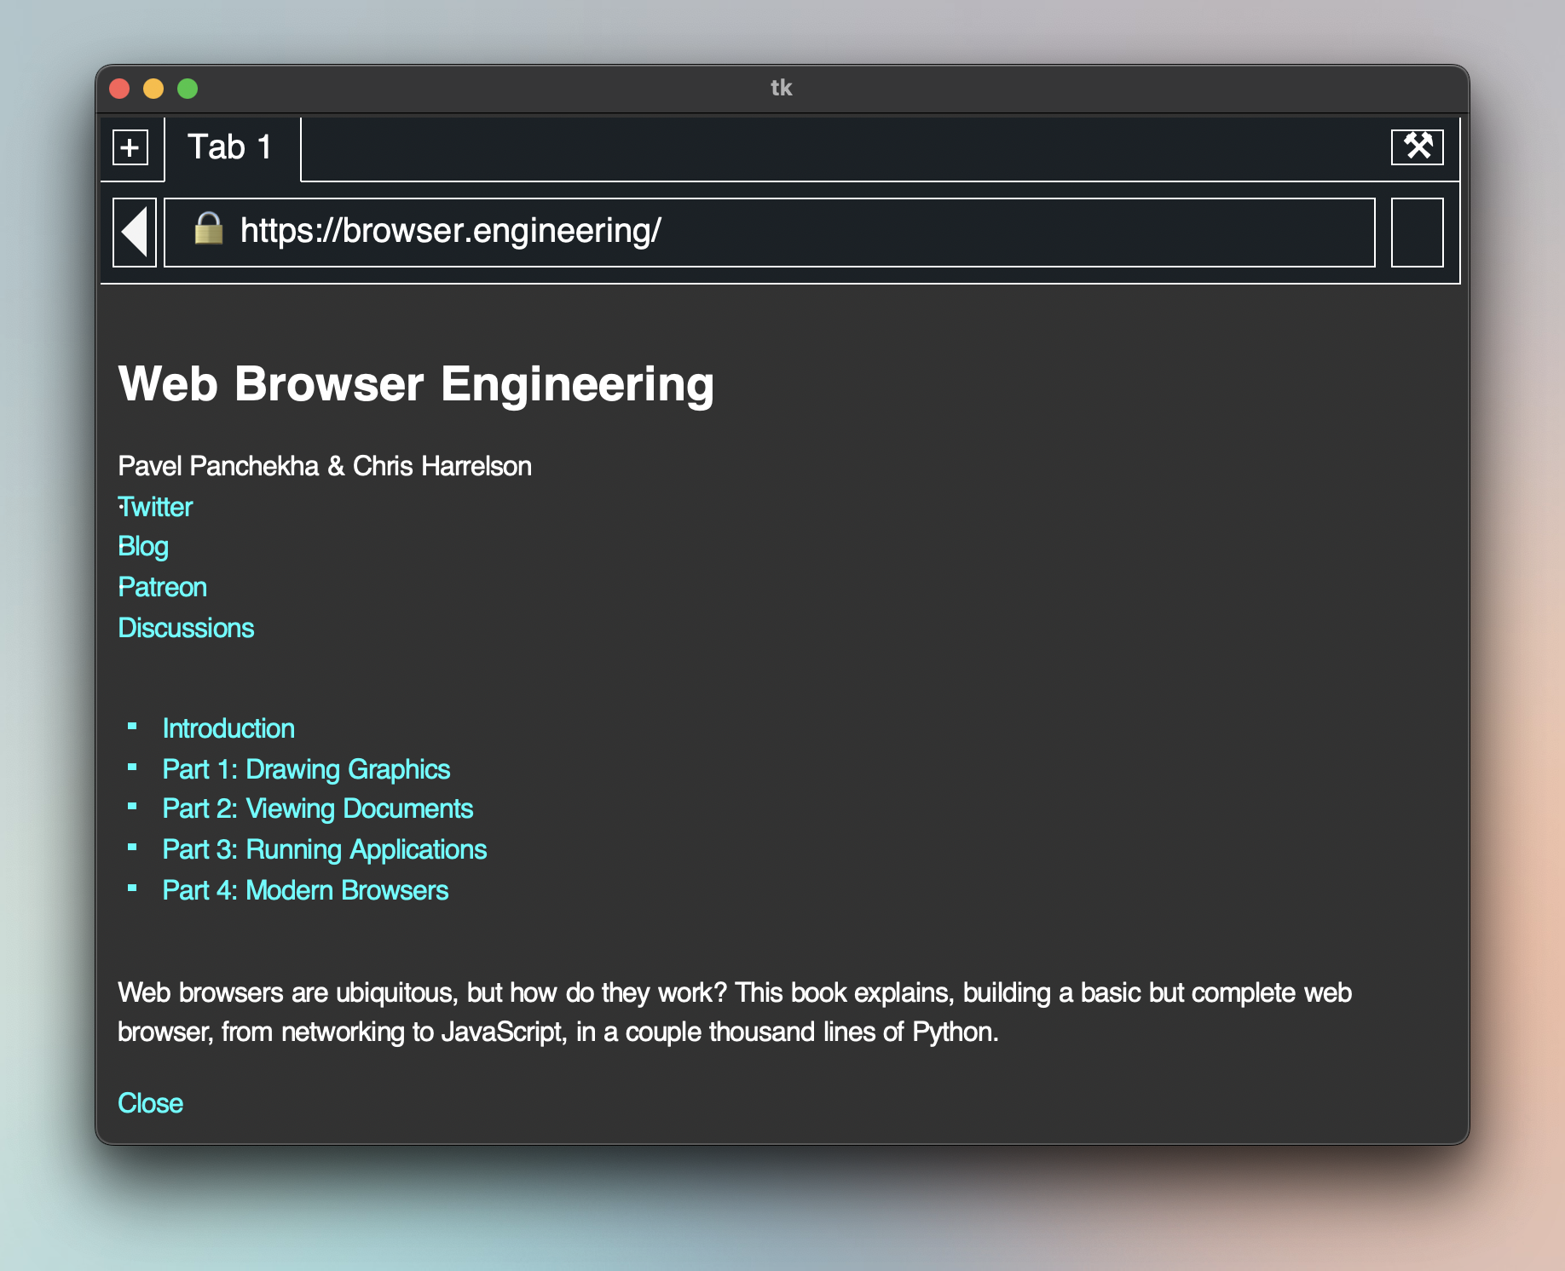
Task: Focus the address bar with browser.engineering URL
Action: 769,233
